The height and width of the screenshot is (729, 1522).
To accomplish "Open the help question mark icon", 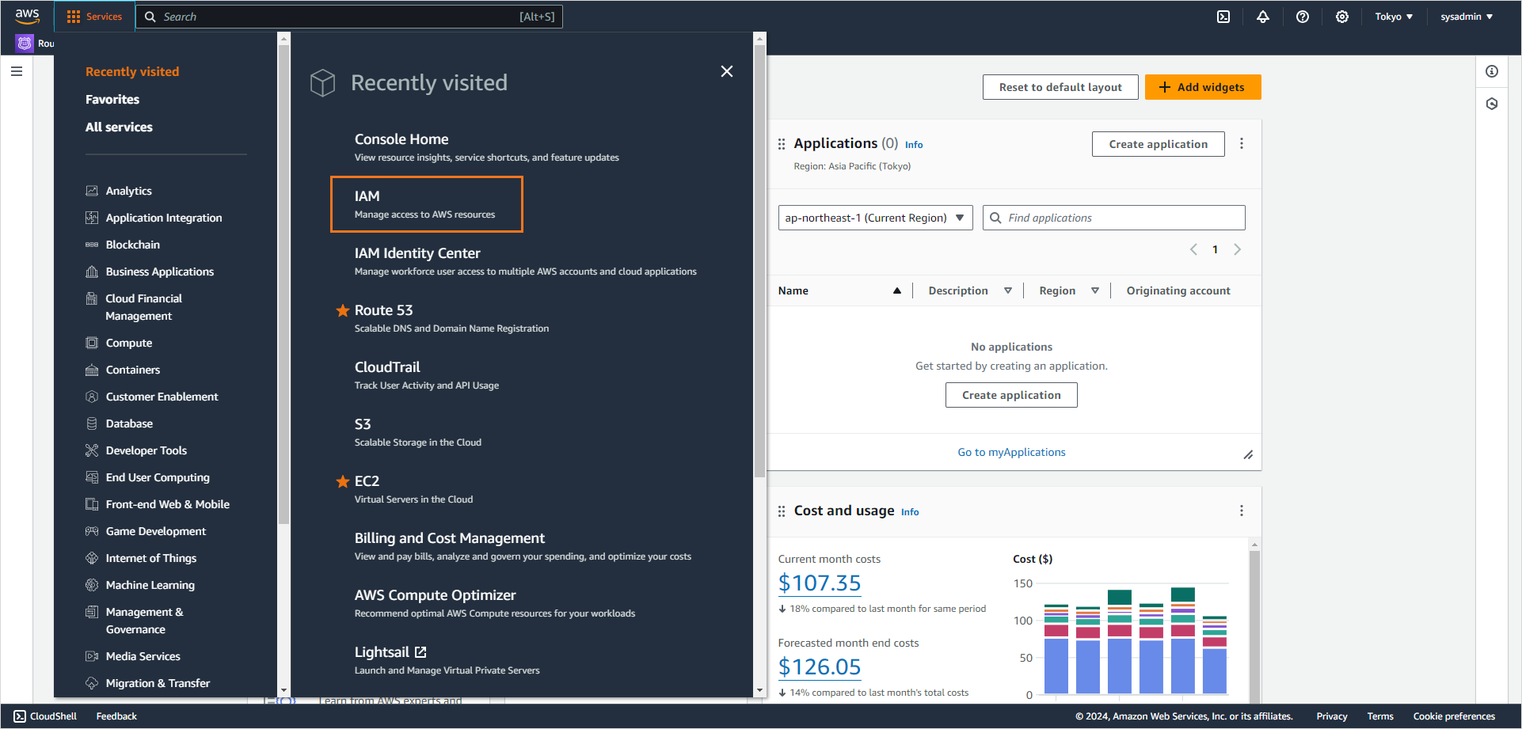I will pos(1303,17).
